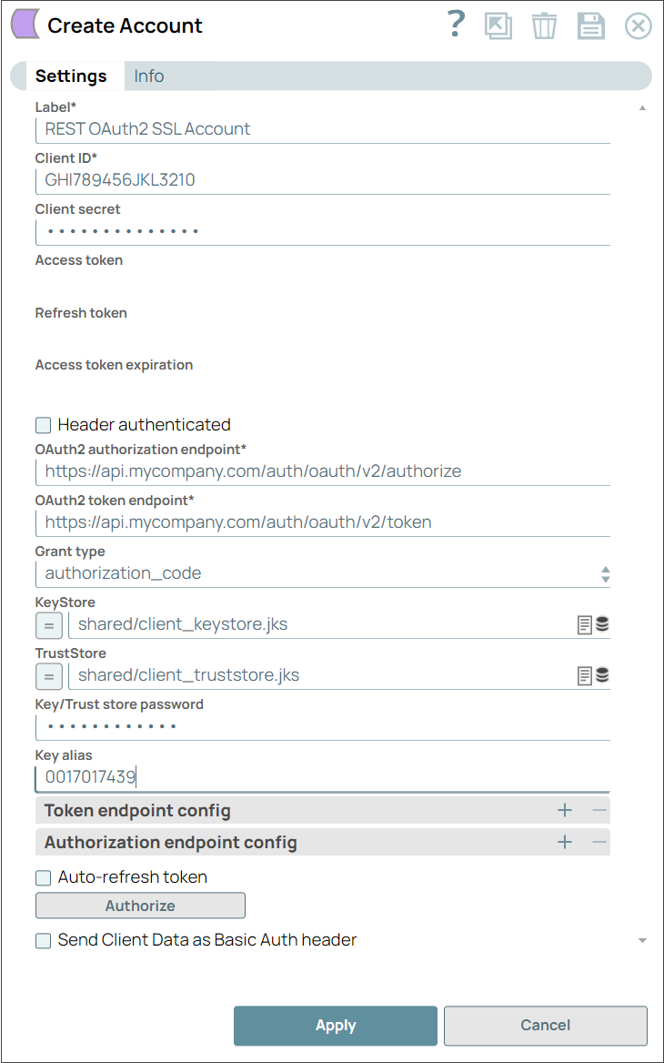The width and height of the screenshot is (664, 1063).
Task: Enable Auto-refresh token
Action: point(43,877)
